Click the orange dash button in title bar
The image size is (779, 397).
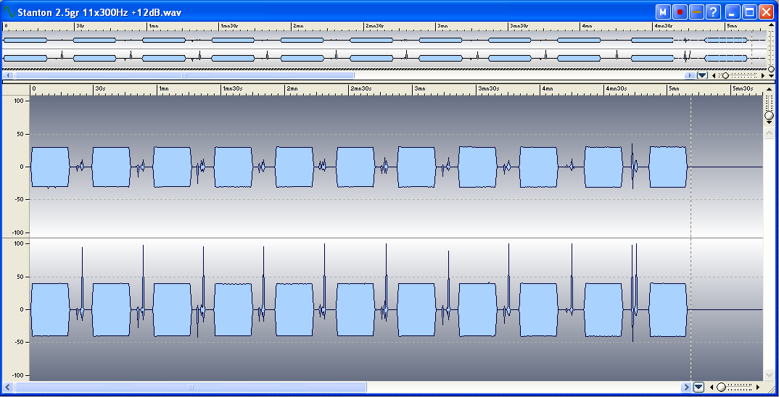coord(696,12)
